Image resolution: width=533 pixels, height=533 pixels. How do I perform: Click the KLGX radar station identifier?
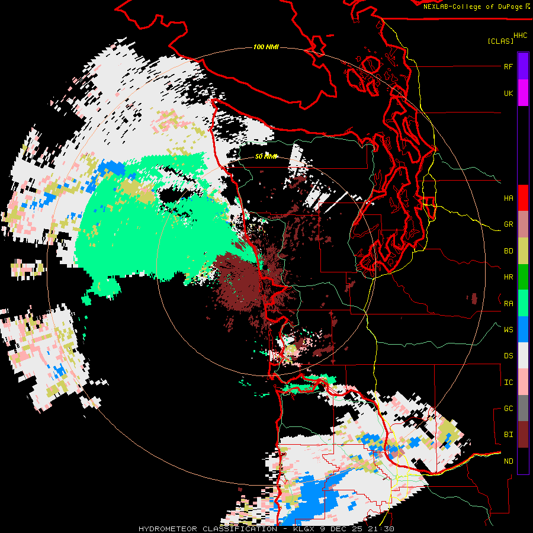tap(303, 529)
